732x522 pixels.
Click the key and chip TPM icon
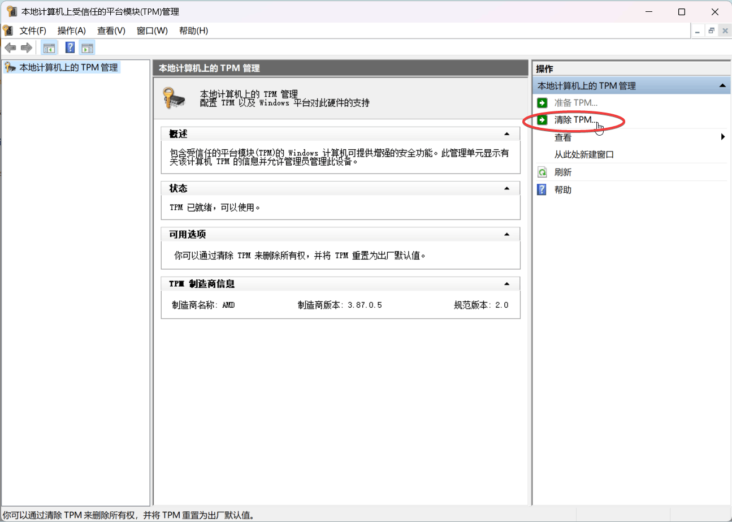point(174,98)
